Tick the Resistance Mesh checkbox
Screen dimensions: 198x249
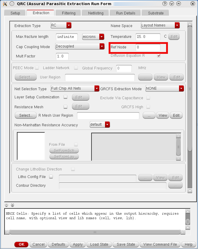coord(65,106)
